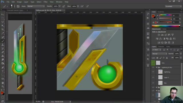Hide the HLs layer
This screenshot has width=183, height=103.
point(153,83)
